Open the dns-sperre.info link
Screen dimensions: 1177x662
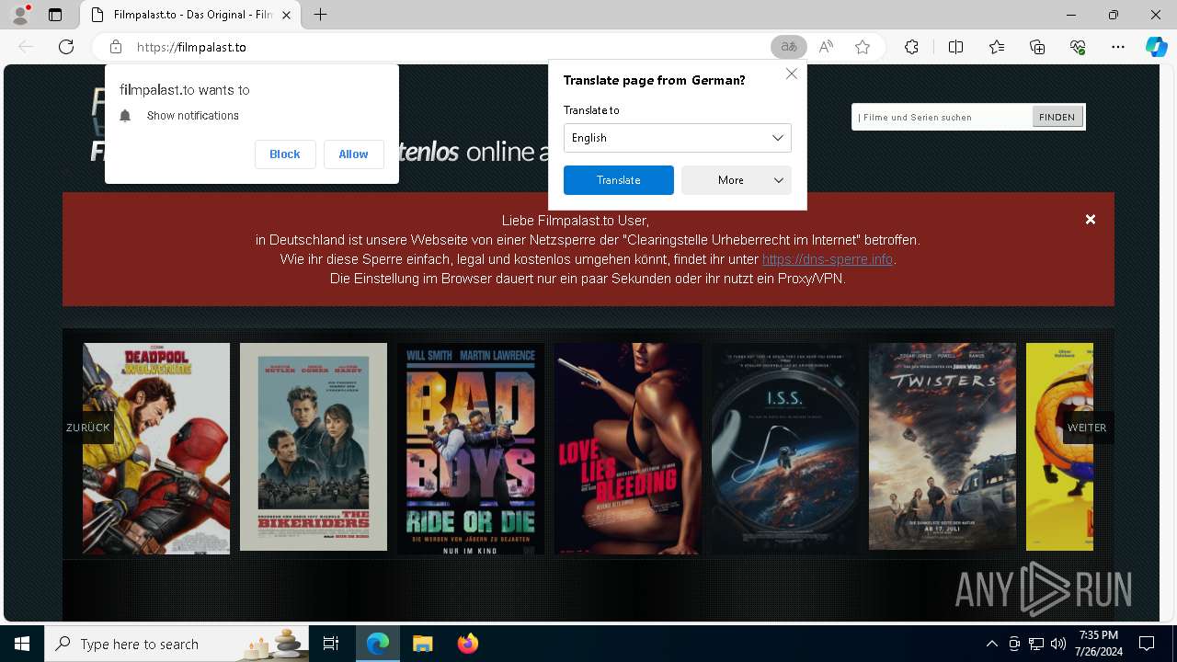pos(828,260)
